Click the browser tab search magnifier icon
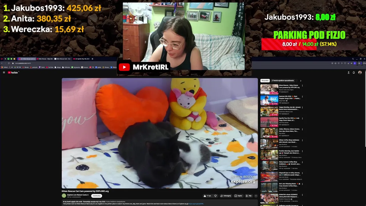 (x=353, y=59)
